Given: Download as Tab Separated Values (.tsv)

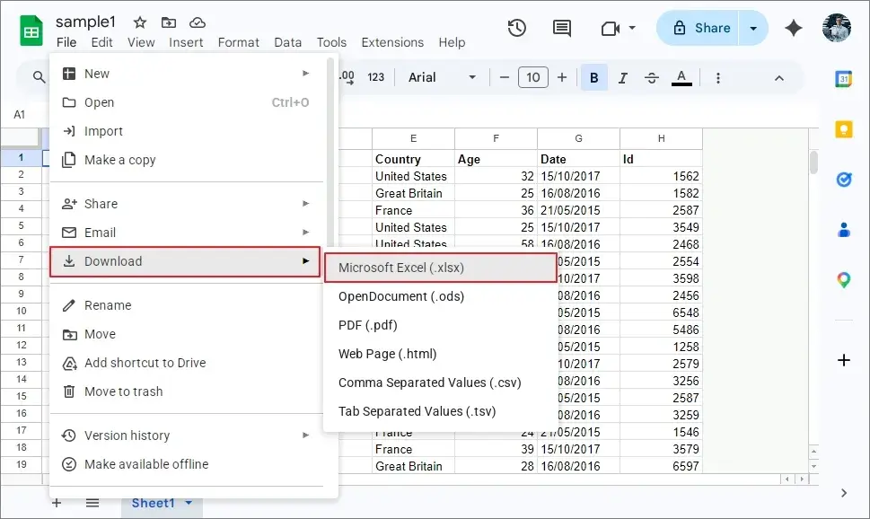Looking at the screenshot, I should point(441,411).
